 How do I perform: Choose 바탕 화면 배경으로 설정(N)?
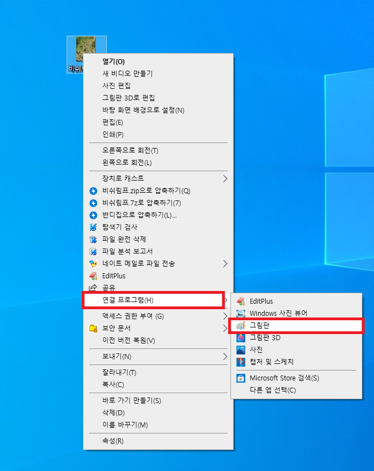click(158, 110)
